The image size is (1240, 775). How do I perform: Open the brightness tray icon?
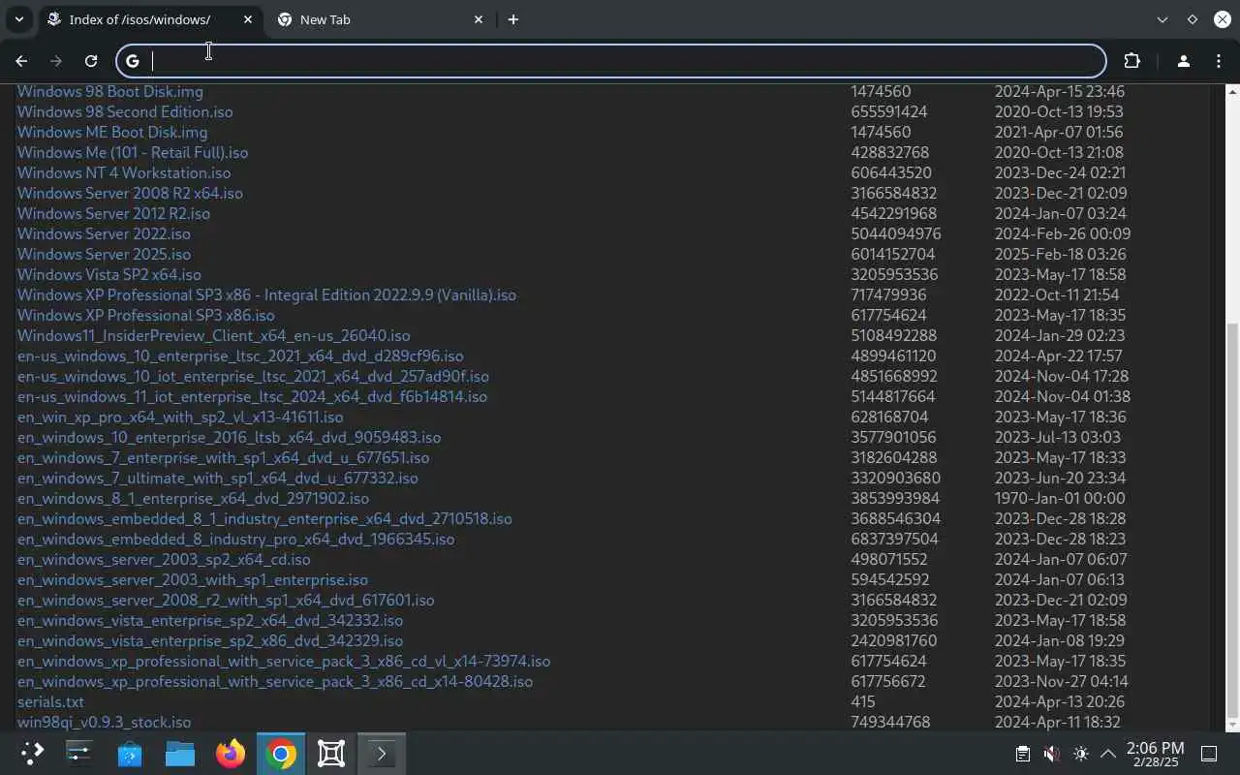coord(1081,754)
